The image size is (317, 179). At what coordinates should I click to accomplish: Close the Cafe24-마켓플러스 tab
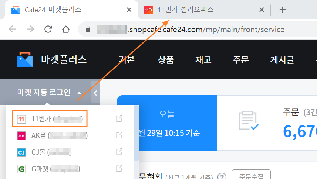click(x=129, y=10)
